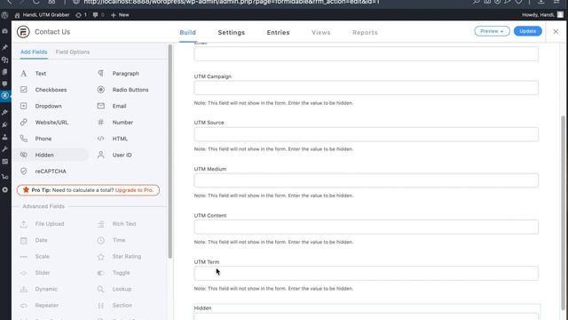
Task: Open HandL UTM Grabber site link
Action: point(42,15)
